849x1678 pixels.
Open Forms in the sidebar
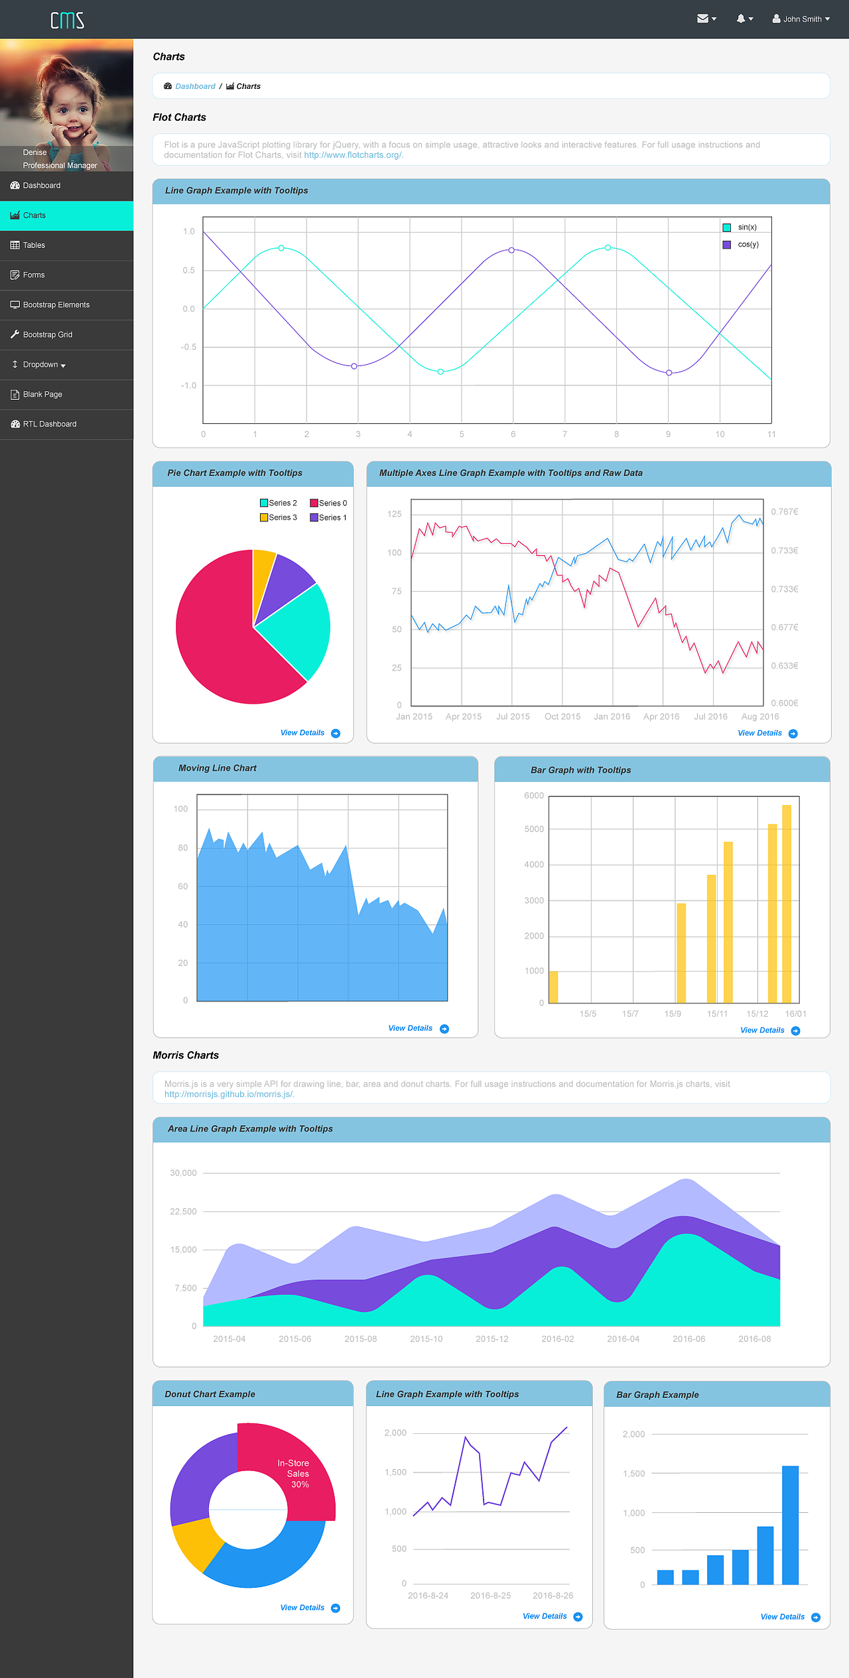coord(66,275)
